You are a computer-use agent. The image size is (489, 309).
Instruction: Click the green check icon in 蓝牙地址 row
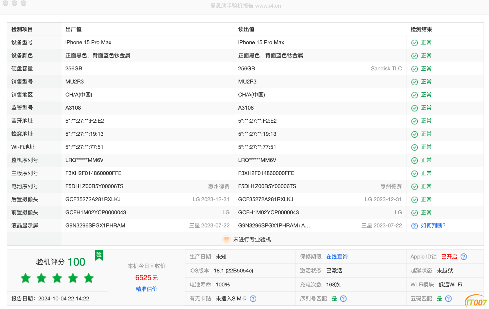pos(414,121)
